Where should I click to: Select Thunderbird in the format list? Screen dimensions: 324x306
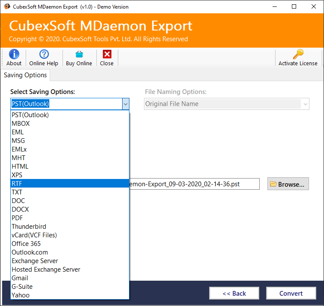(x=69, y=227)
